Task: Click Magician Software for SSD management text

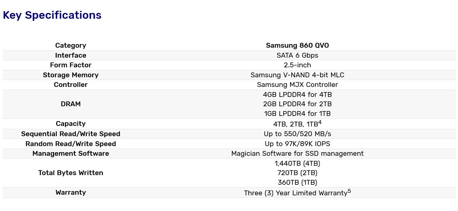Action: pos(297,154)
